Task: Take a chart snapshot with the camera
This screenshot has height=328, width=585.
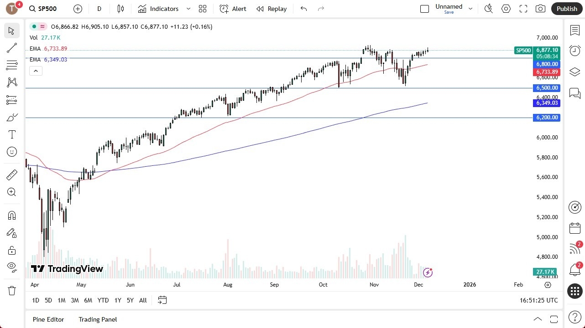Action: click(540, 8)
